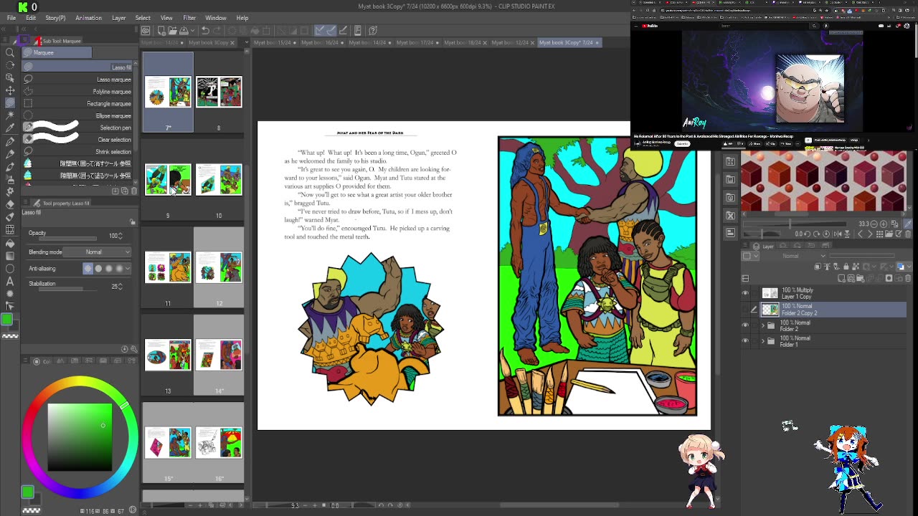Open the Animation menu

coord(88,18)
